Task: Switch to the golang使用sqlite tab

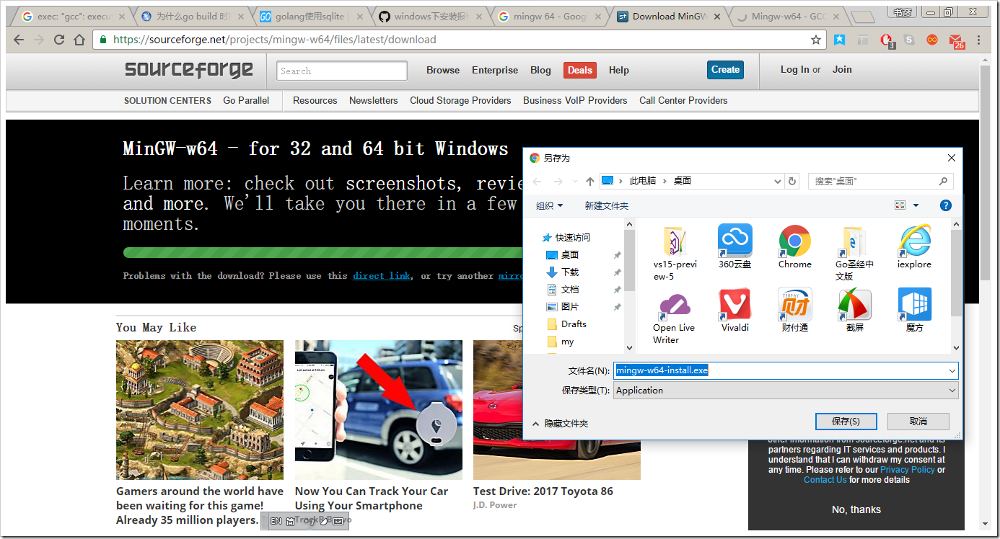Action: (310, 17)
